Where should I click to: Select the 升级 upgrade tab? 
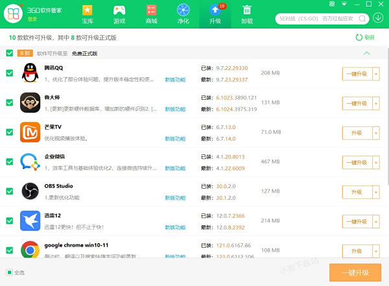(215, 14)
